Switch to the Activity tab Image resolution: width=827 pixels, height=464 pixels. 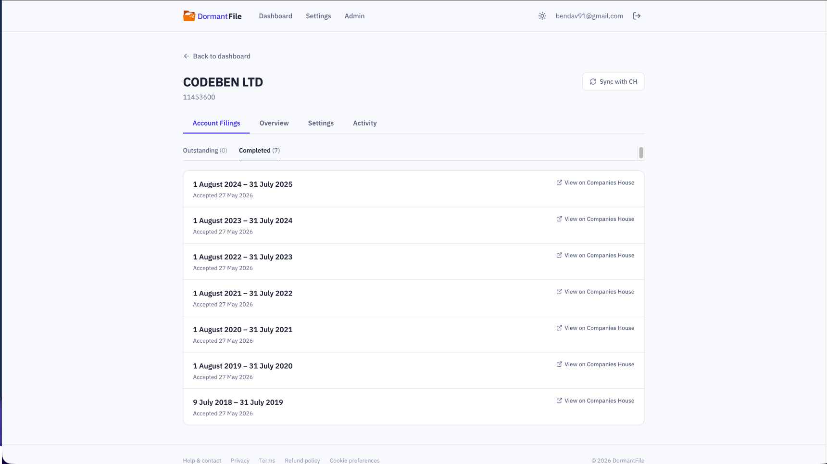click(x=365, y=123)
